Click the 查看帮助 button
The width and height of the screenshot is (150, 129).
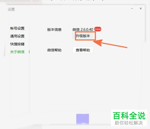pyautogui.click(x=83, y=50)
